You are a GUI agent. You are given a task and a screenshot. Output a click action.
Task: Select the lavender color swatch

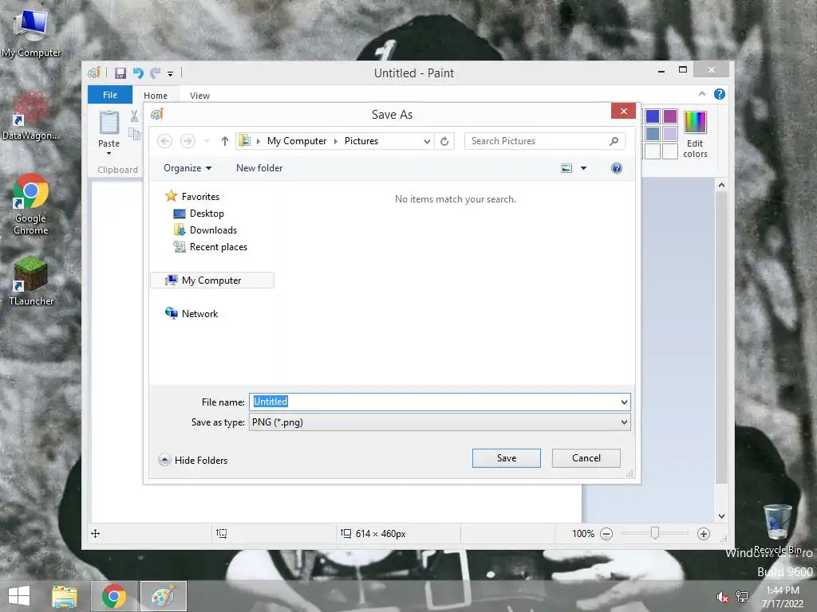[670, 134]
